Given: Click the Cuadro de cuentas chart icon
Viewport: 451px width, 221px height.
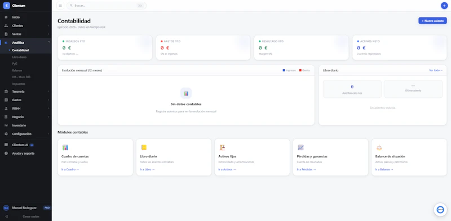Looking at the screenshot, I should pyautogui.click(x=65, y=147).
